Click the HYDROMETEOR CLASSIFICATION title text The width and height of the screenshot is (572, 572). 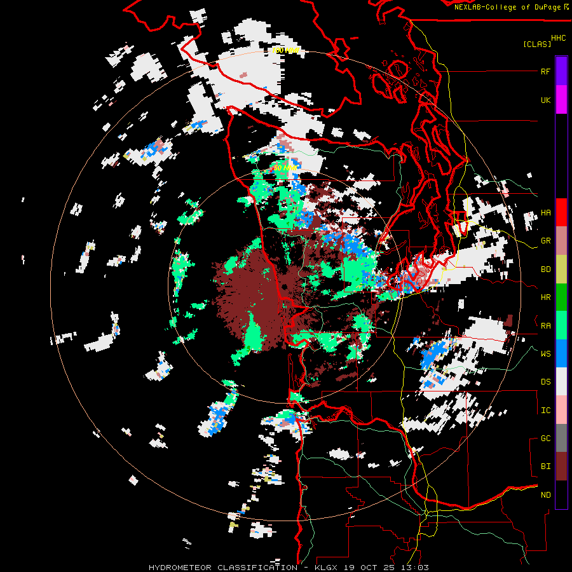click(223, 568)
